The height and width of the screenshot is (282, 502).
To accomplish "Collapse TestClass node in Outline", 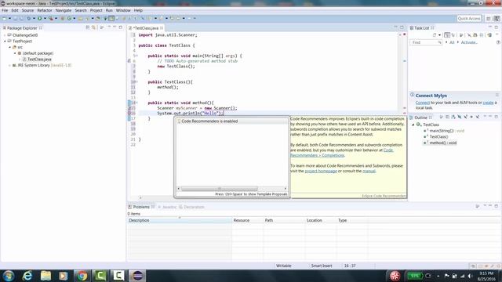I will 413,125.
